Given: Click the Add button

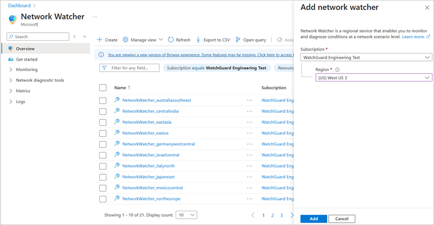Looking at the screenshot, I should (x=314, y=218).
